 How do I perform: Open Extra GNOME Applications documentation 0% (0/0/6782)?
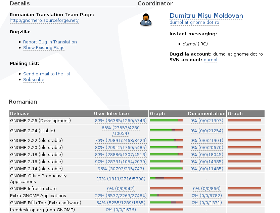click(207, 196)
